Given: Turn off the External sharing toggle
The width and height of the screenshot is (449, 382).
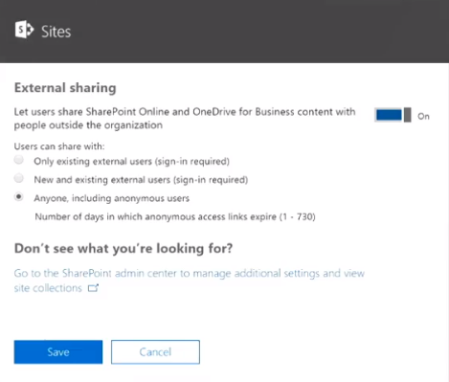Looking at the screenshot, I should [393, 115].
